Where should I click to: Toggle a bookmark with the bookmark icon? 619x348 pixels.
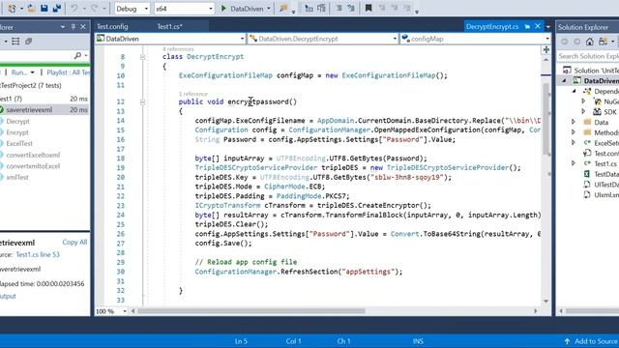(x=368, y=8)
